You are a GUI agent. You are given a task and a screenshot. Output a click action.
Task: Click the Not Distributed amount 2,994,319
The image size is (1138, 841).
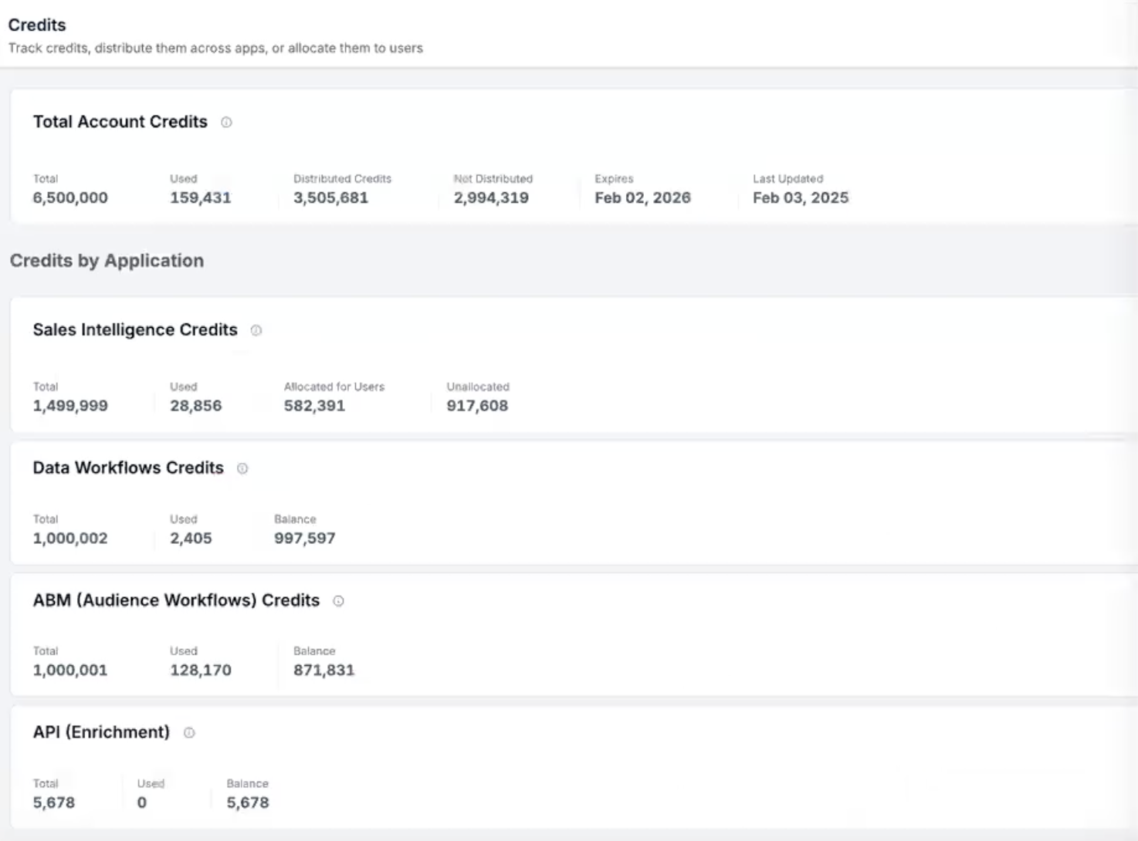coord(491,198)
